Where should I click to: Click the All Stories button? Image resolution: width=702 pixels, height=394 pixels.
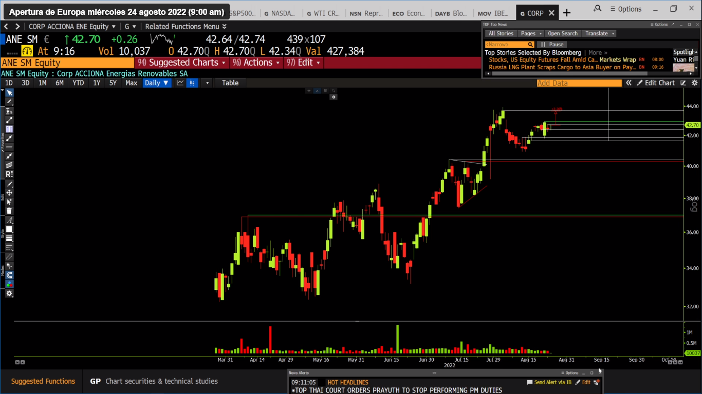point(501,33)
